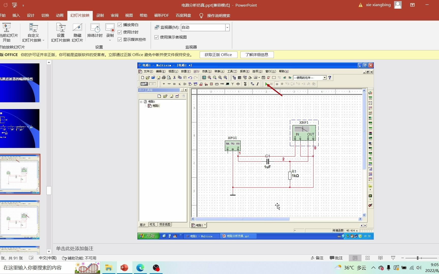Click the zoom slider handle
The width and height of the screenshot is (439, 274).
click(417, 258)
